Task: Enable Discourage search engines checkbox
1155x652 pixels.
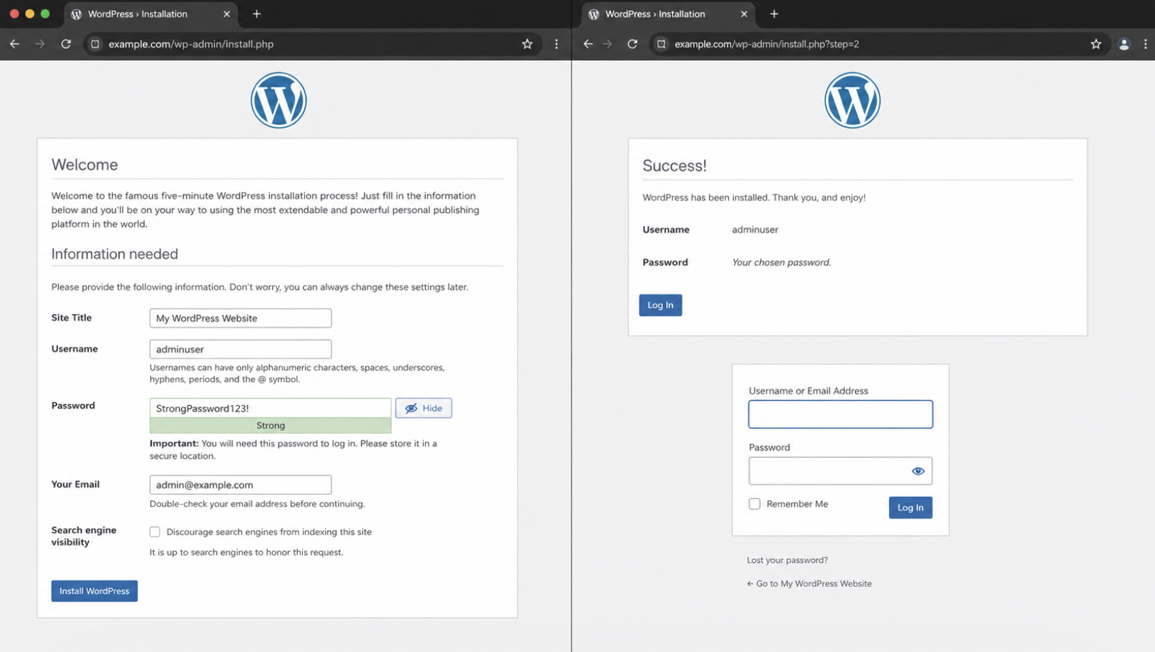Action: coord(155,532)
